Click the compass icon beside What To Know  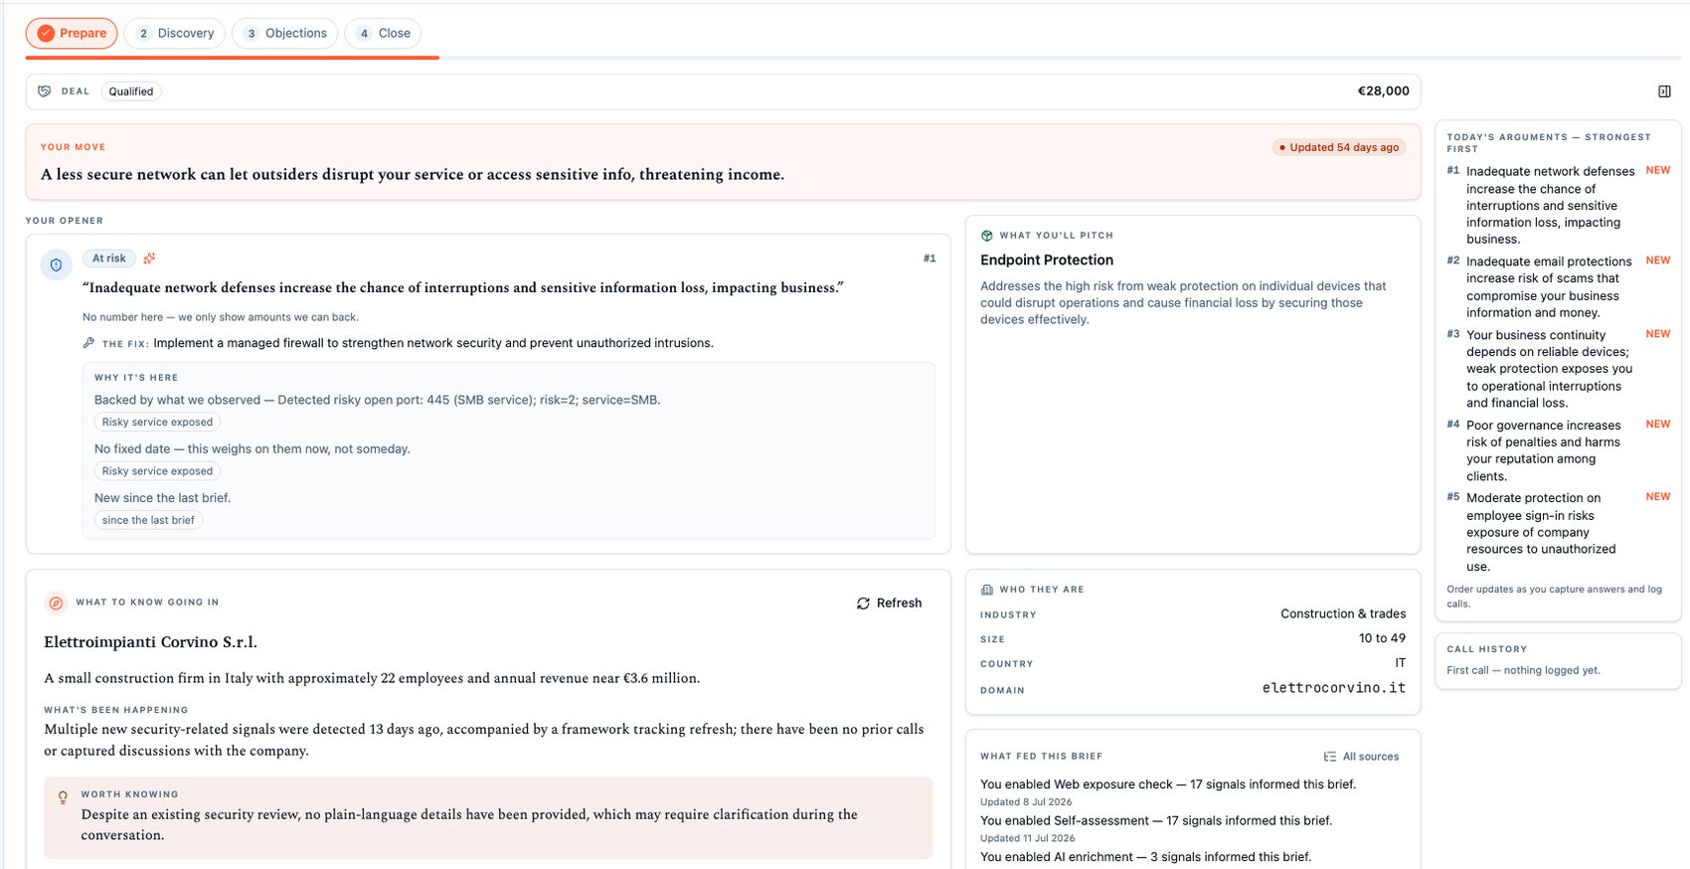coord(57,603)
